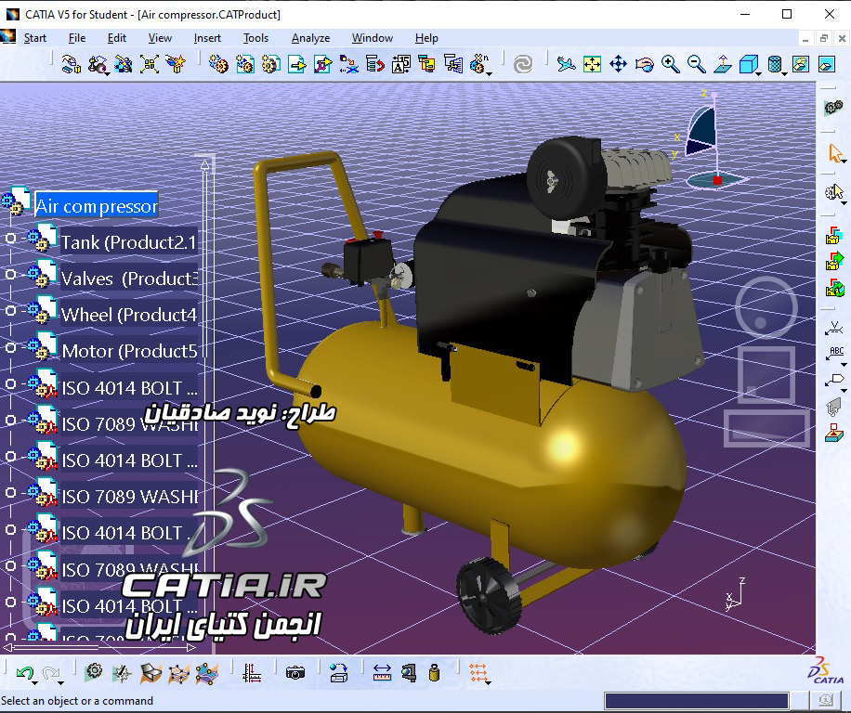Click Existing Component With Positioning icon
Viewport: 851px width, 713px height.
click(322, 64)
